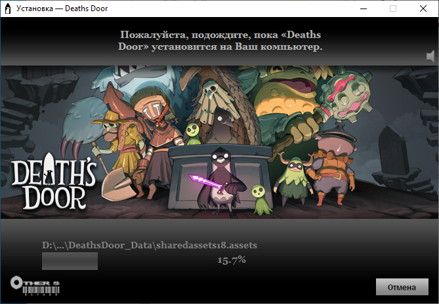Click the maximize button in title bar
Image resolution: width=439 pixels, height=304 pixels.
tap(393, 9)
